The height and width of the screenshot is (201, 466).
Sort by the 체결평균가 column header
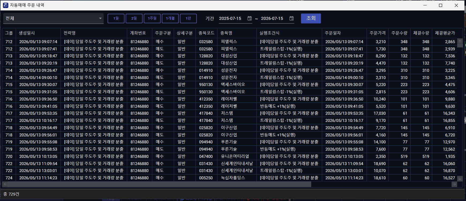tap(445, 33)
